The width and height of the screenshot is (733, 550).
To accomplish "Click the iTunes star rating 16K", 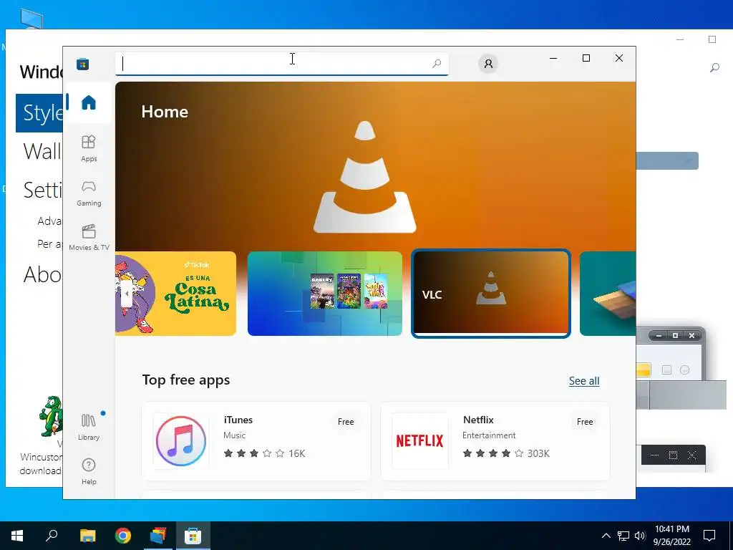I will pyautogui.click(x=264, y=453).
